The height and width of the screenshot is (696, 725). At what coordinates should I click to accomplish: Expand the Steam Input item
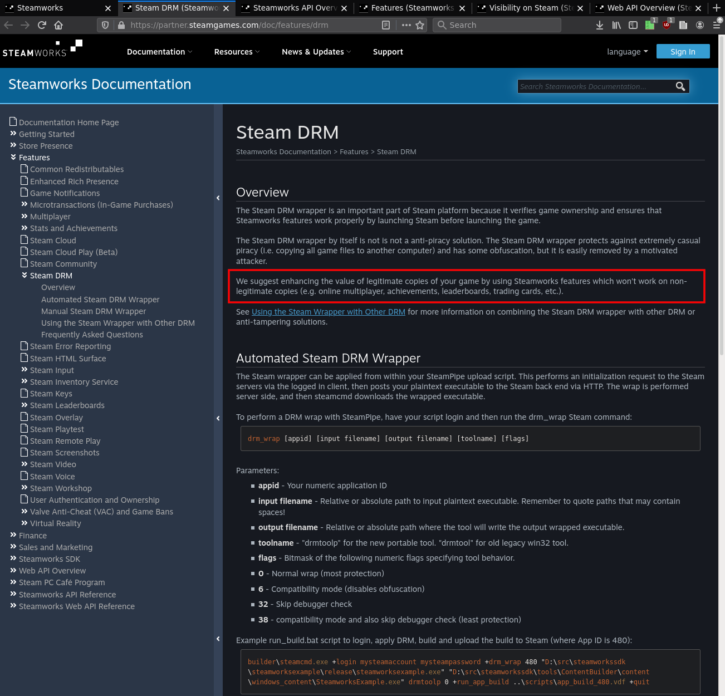tap(25, 370)
